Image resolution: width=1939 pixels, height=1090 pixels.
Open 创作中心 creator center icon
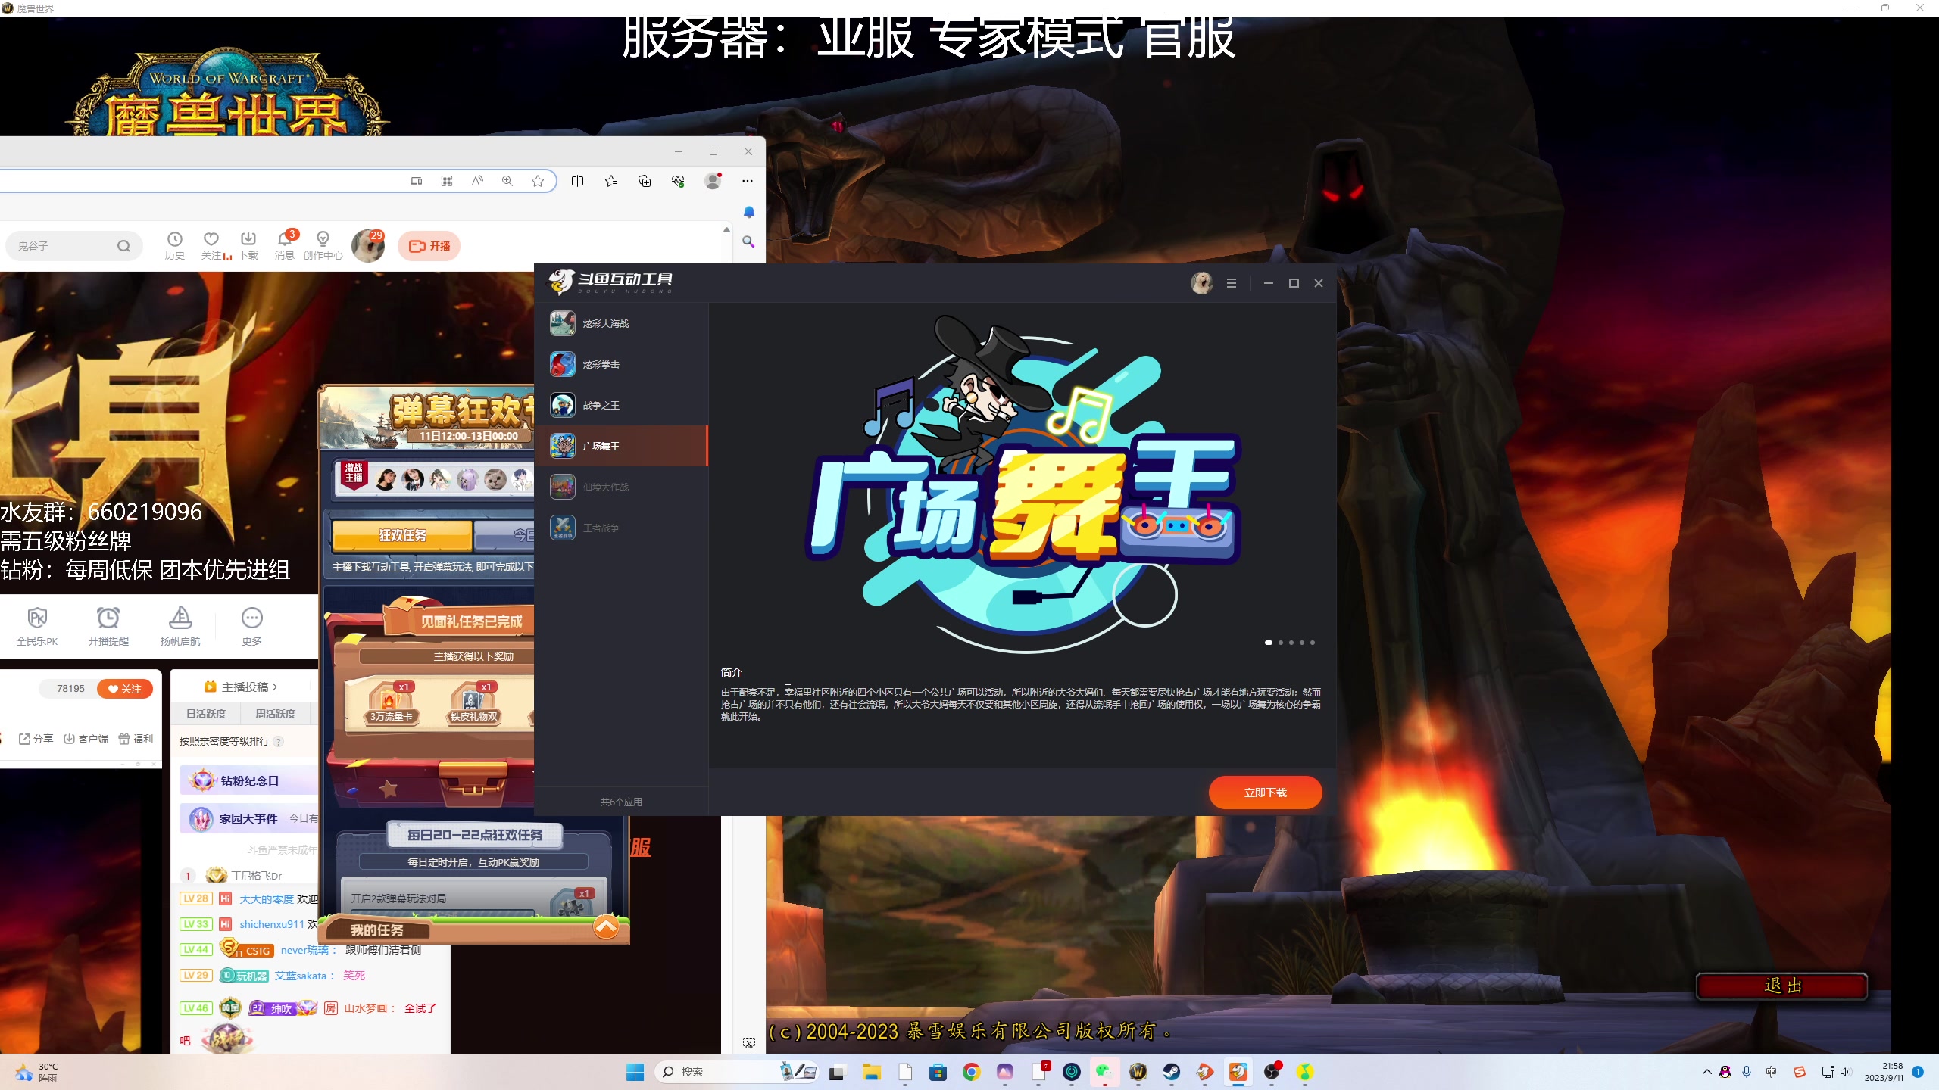point(323,245)
